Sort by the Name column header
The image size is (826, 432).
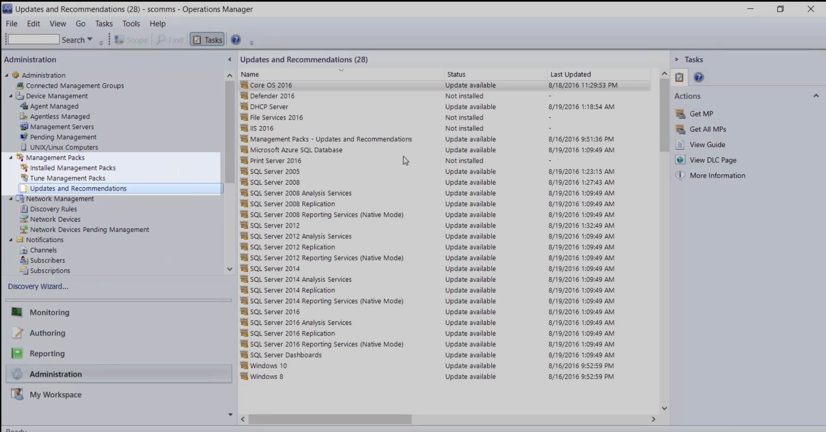coord(341,74)
